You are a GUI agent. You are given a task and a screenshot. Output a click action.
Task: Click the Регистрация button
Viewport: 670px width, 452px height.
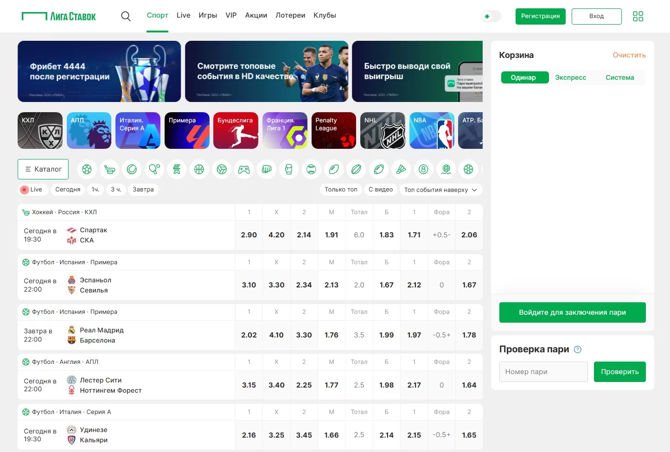point(540,16)
